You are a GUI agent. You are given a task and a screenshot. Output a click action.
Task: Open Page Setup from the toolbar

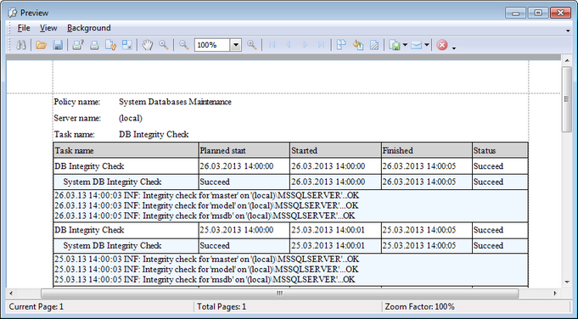tap(110, 45)
